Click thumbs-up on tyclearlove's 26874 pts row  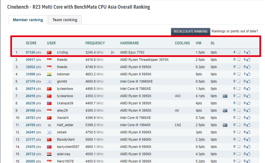(248, 88)
